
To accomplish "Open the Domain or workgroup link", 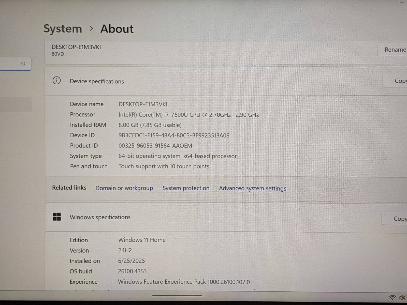I will [x=124, y=188].
